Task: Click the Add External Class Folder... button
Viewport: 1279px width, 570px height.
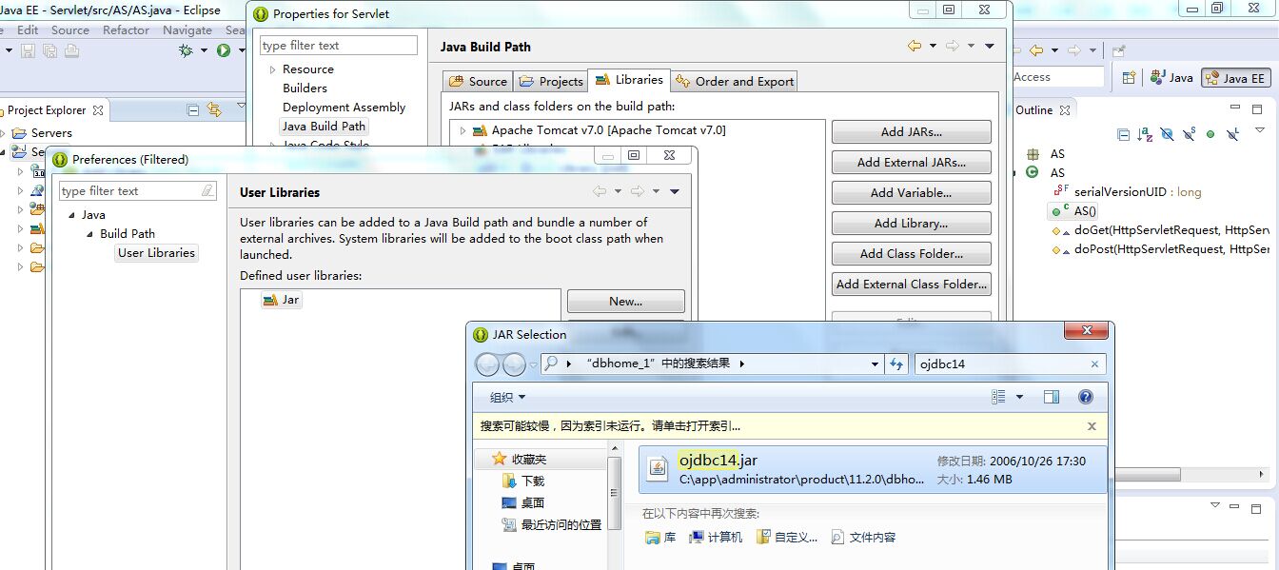Action: tap(911, 285)
